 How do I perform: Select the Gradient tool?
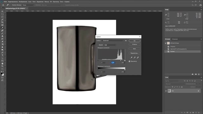(x=2, y=44)
